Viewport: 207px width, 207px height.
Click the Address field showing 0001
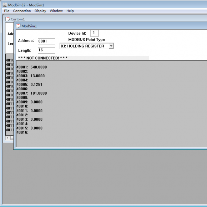pos(46,41)
